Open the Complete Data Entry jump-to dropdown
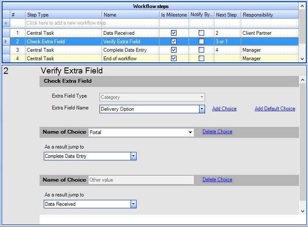The image size is (308, 227). point(134,156)
